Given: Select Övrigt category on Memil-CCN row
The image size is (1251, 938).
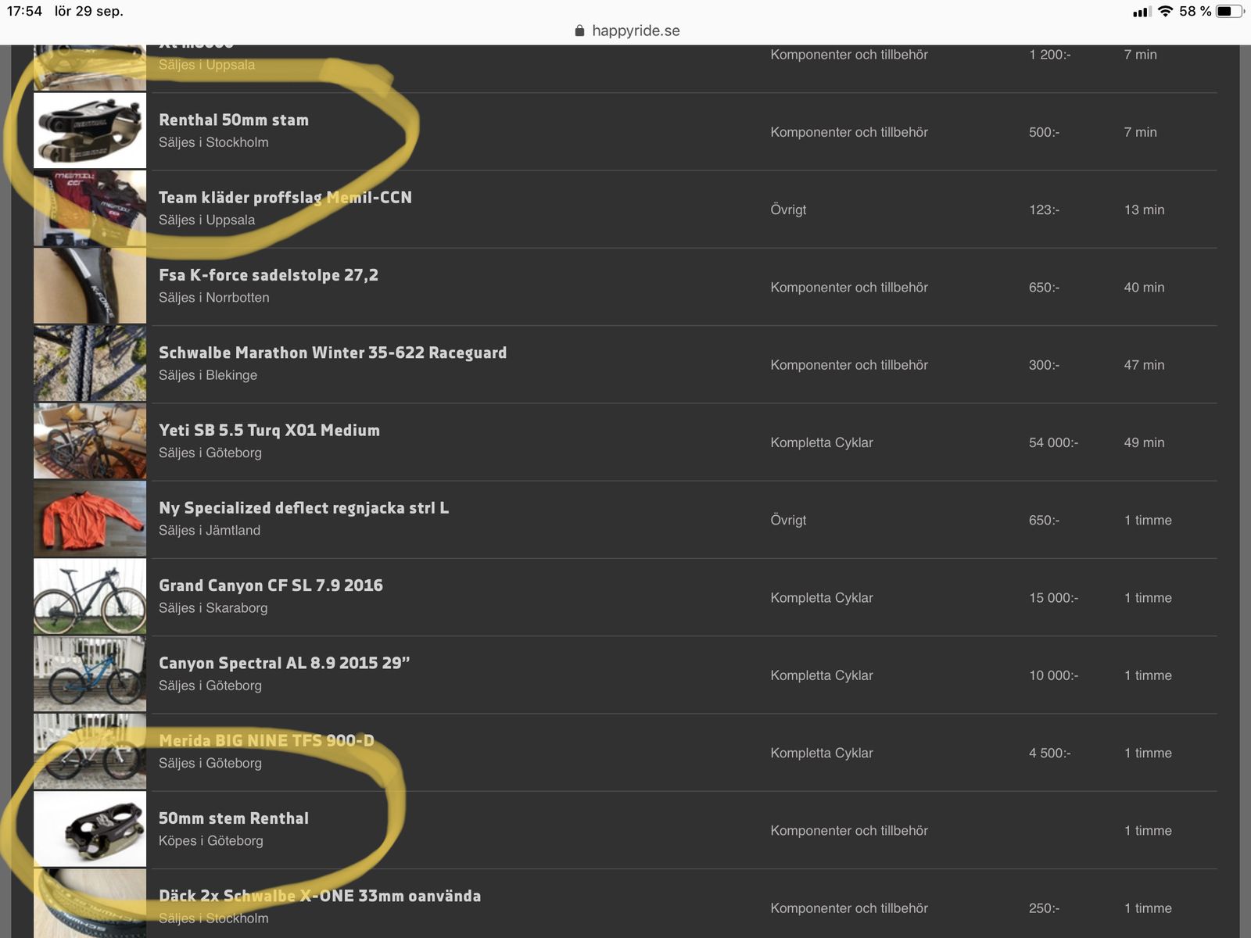Looking at the screenshot, I should click(787, 209).
